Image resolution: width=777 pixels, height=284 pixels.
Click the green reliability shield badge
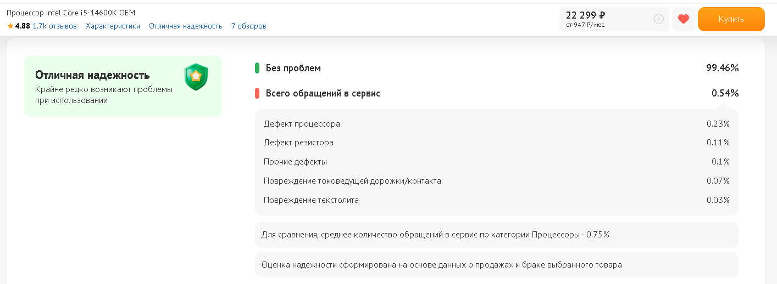196,77
